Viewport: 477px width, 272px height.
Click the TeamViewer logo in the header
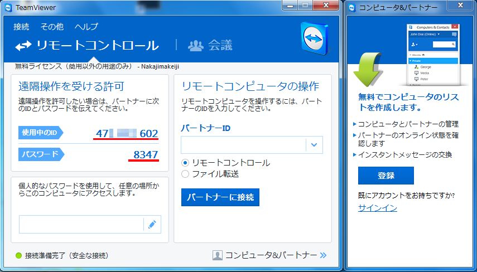[315, 38]
